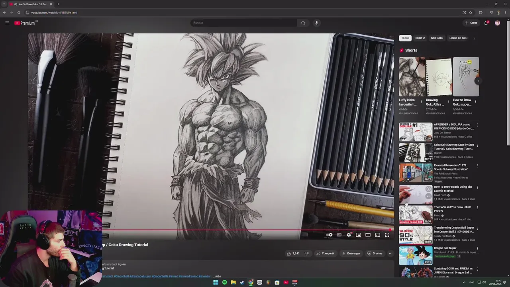Open Spotify from the taskbar
Screen dimensions: 510x287
pos(224,282)
